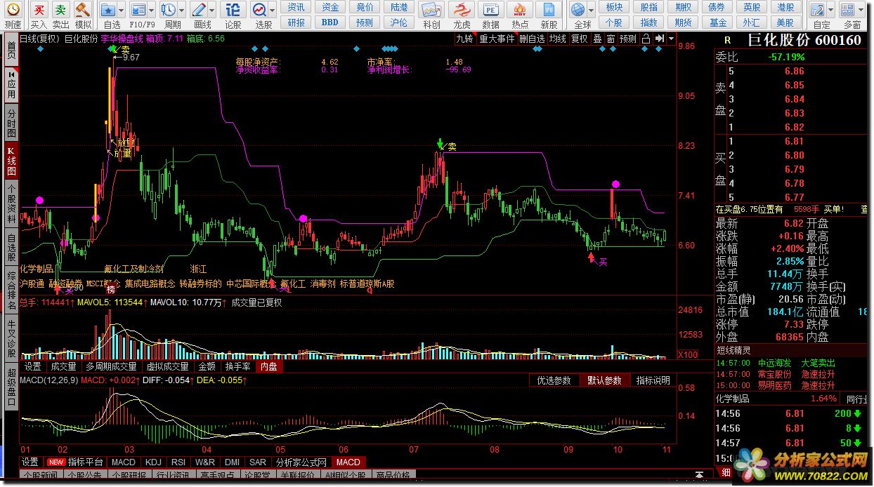
Task: Switch to the KDJ indicator tab
Action: (153, 462)
